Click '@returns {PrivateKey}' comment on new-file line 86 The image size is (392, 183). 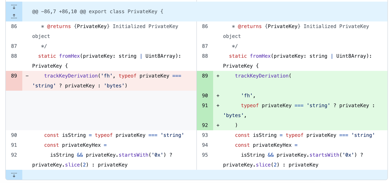(269, 26)
